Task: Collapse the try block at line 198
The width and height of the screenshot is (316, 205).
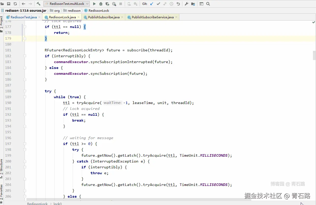Action: [x=25, y=150]
